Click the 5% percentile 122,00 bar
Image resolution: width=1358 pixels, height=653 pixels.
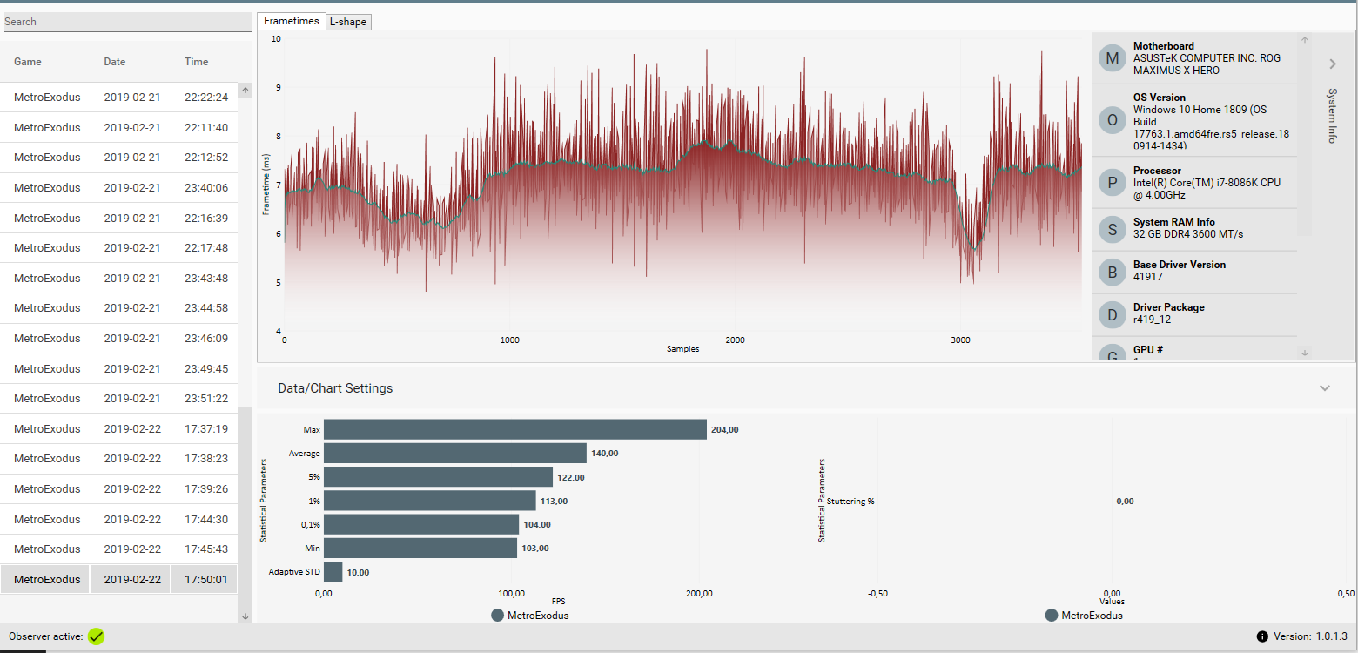pyautogui.click(x=438, y=476)
